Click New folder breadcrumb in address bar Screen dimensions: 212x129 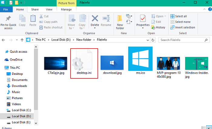[84, 40]
